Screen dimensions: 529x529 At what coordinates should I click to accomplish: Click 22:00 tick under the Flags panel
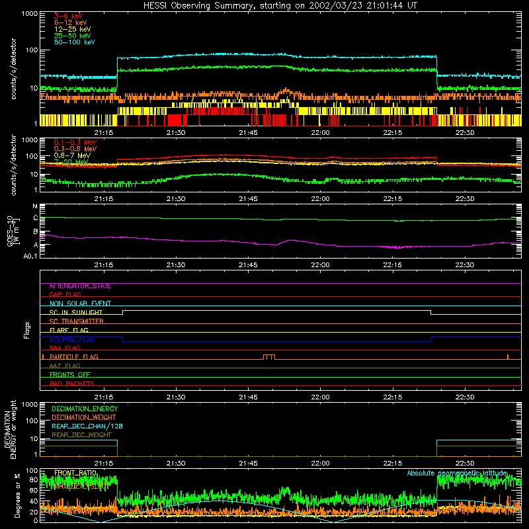(320, 397)
